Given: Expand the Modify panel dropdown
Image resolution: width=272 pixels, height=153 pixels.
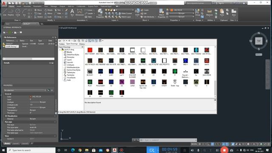Looking at the screenshot, I should point(51,20).
